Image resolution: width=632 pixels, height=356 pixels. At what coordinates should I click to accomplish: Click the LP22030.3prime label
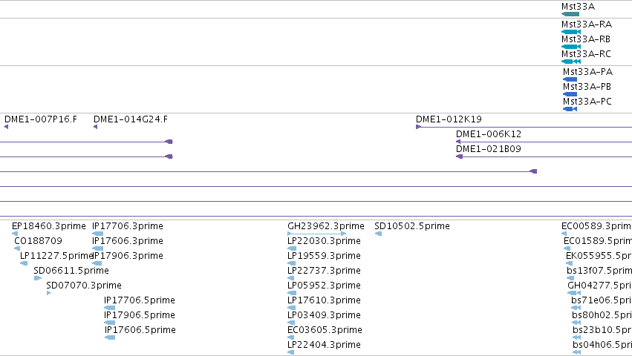324,241
